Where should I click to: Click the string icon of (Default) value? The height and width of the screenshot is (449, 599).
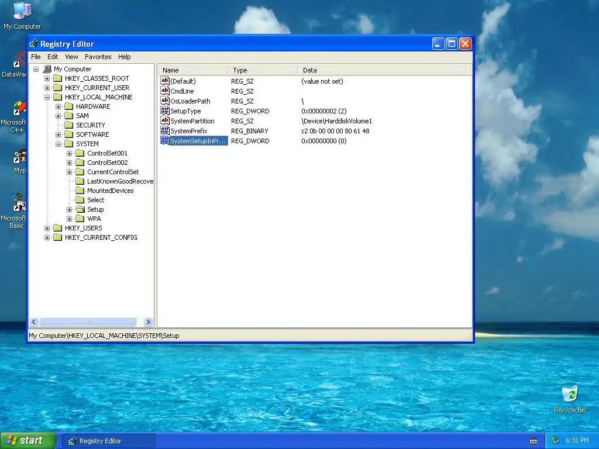point(164,81)
